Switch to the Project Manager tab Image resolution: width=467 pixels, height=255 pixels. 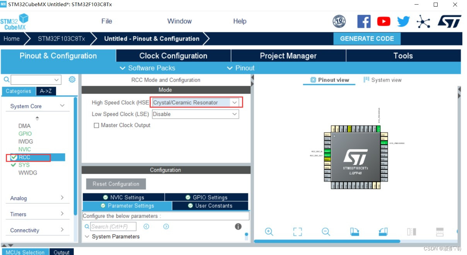coord(288,56)
